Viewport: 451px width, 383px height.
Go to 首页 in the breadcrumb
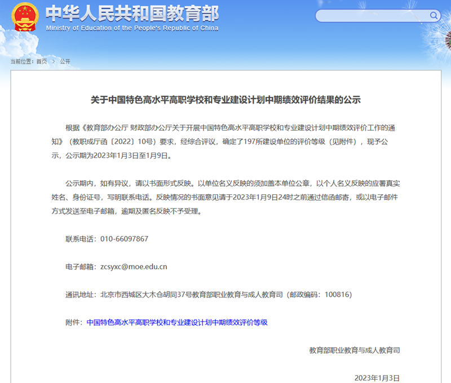tap(42, 61)
